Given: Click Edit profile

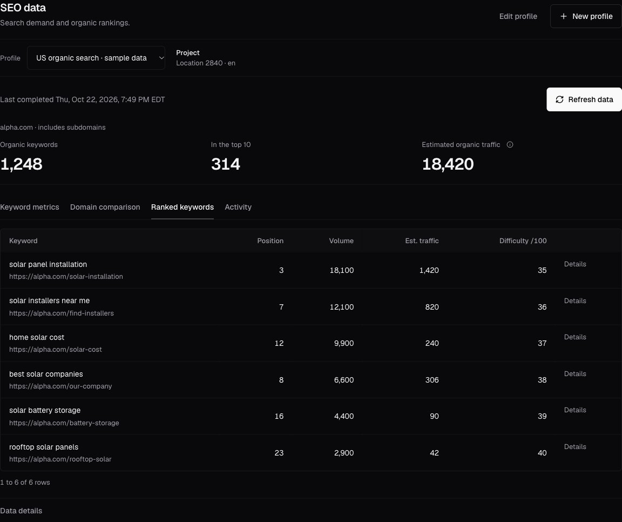Looking at the screenshot, I should pyautogui.click(x=518, y=16).
